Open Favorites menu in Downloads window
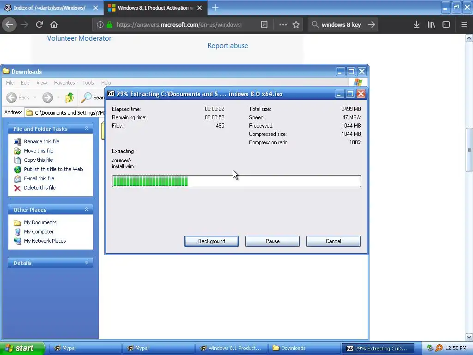 click(64, 83)
